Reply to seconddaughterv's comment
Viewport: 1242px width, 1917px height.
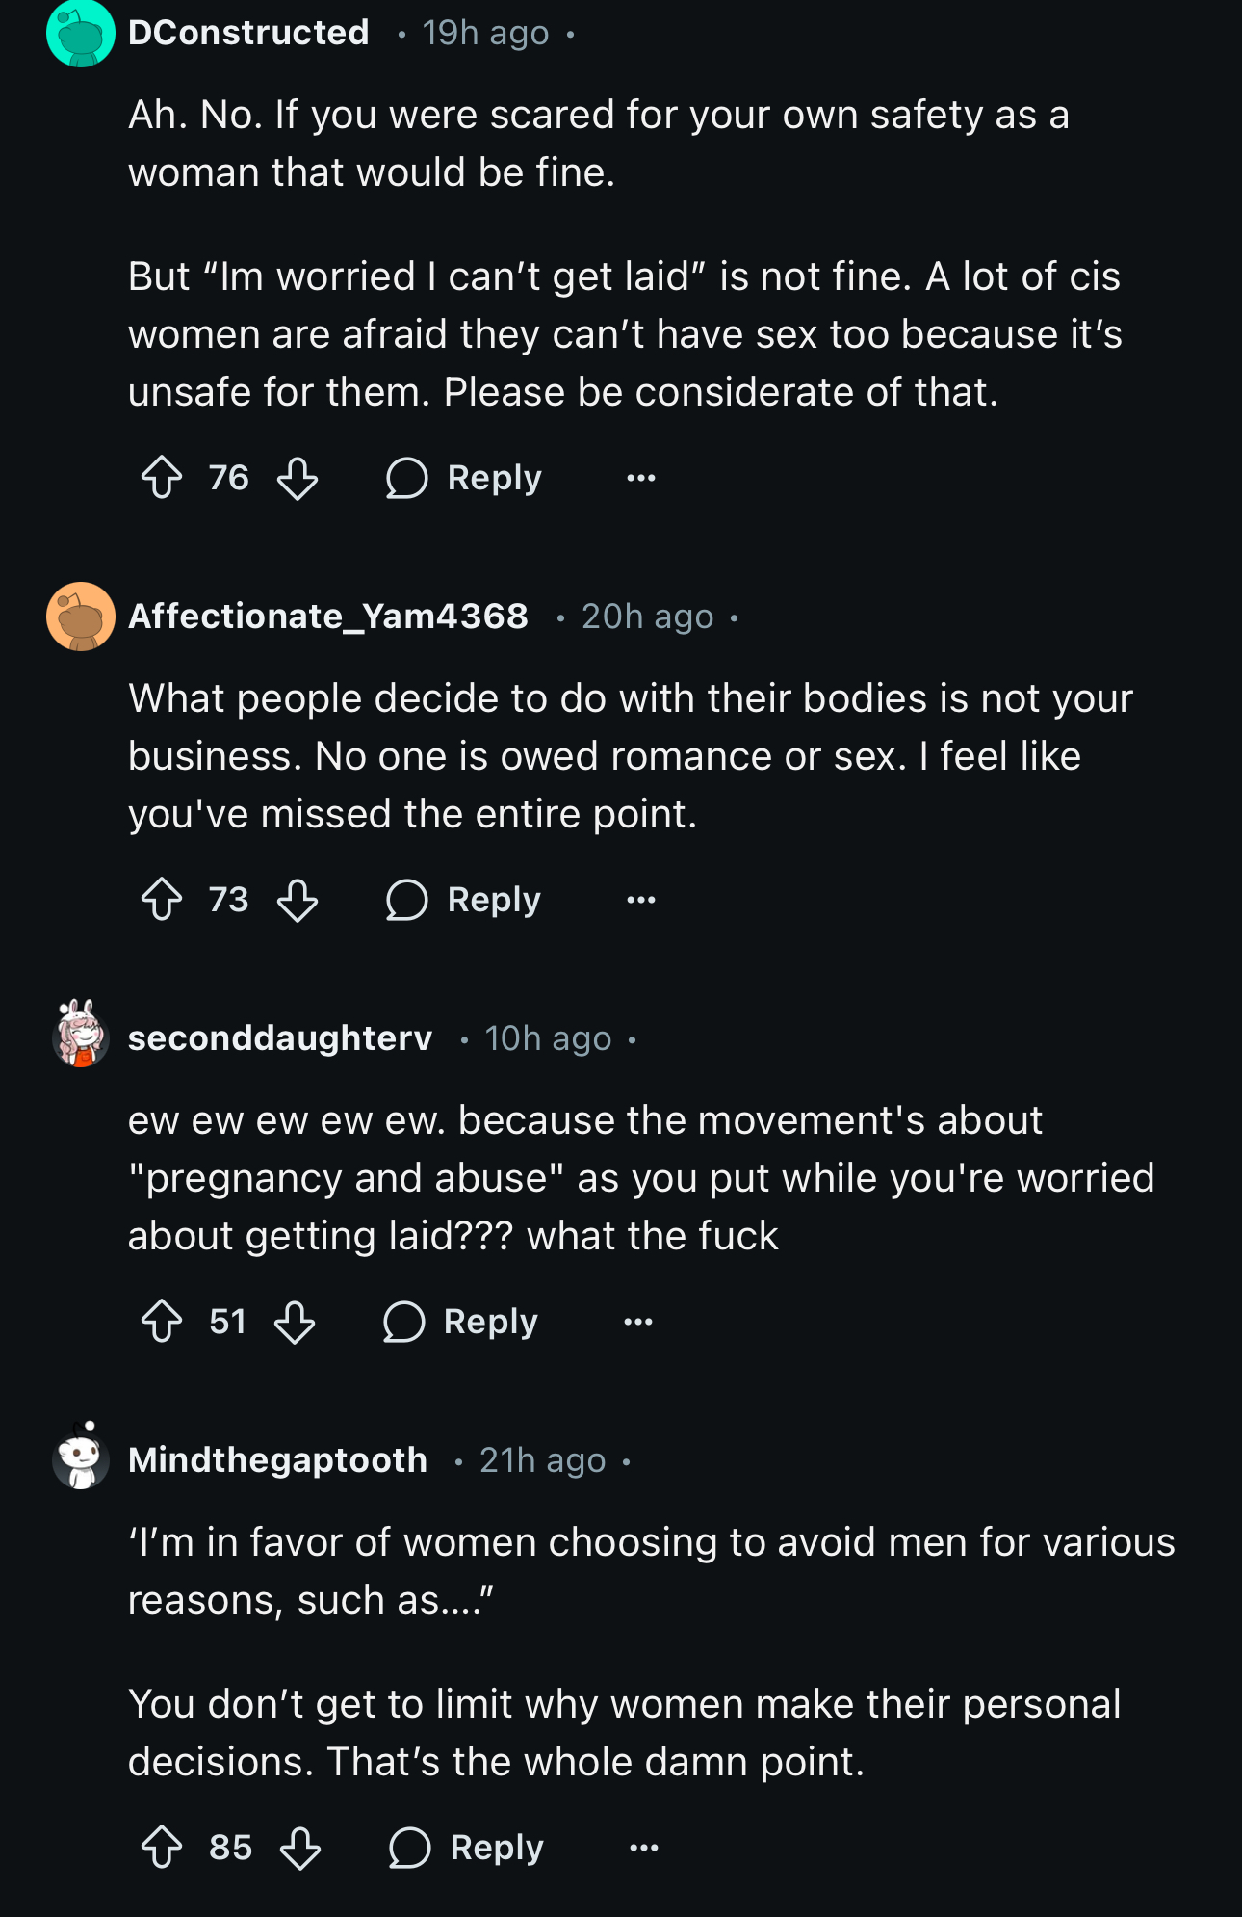[x=460, y=1322]
